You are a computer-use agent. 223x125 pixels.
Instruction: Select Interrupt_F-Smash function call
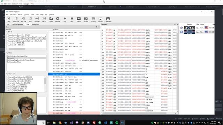pos(17,85)
